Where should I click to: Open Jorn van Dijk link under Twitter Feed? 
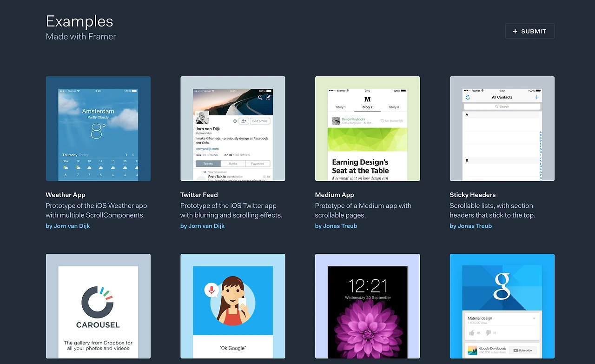click(x=203, y=226)
